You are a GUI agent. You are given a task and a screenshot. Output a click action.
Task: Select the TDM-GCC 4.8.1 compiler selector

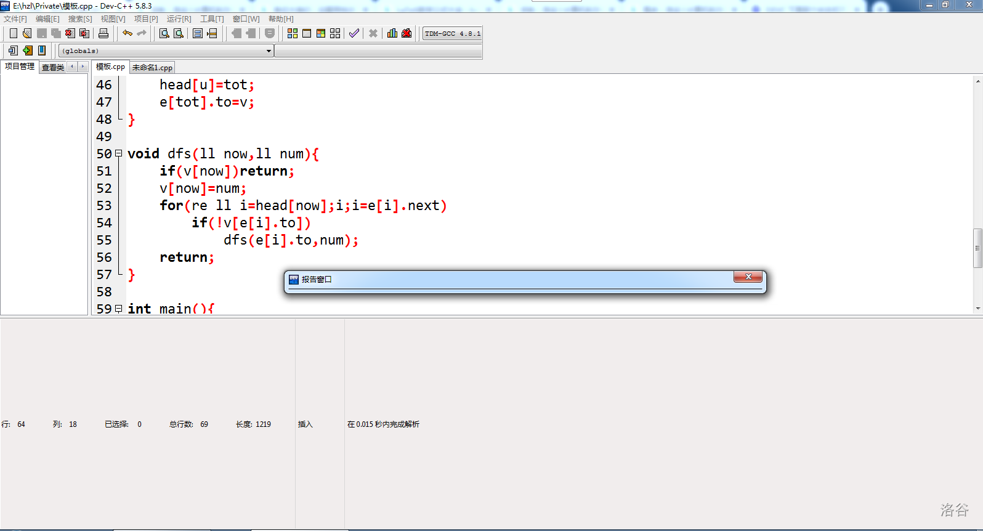pos(452,34)
